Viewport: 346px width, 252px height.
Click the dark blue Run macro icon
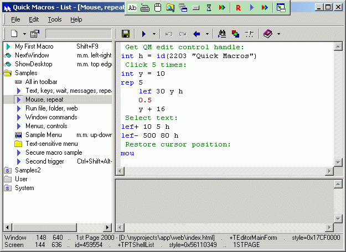click(144, 34)
